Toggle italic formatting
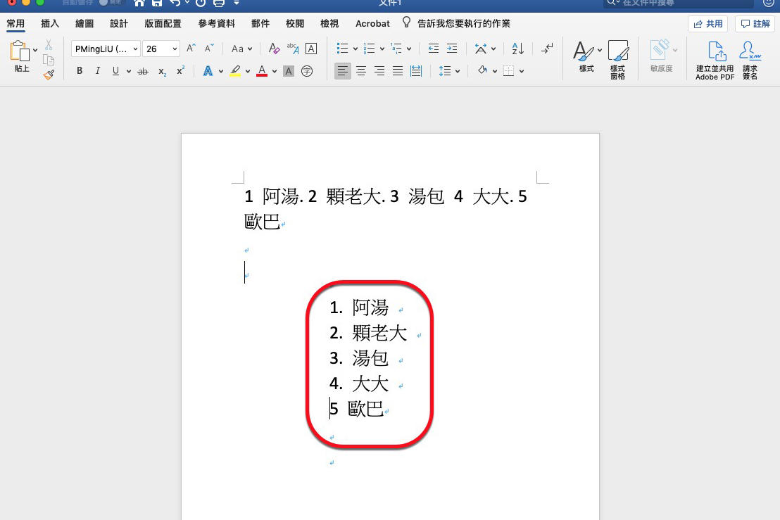The width and height of the screenshot is (780, 520). pyautogui.click(x=97, y=70)
